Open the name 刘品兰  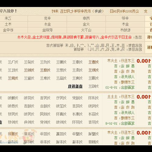click(x=61, y=78)
